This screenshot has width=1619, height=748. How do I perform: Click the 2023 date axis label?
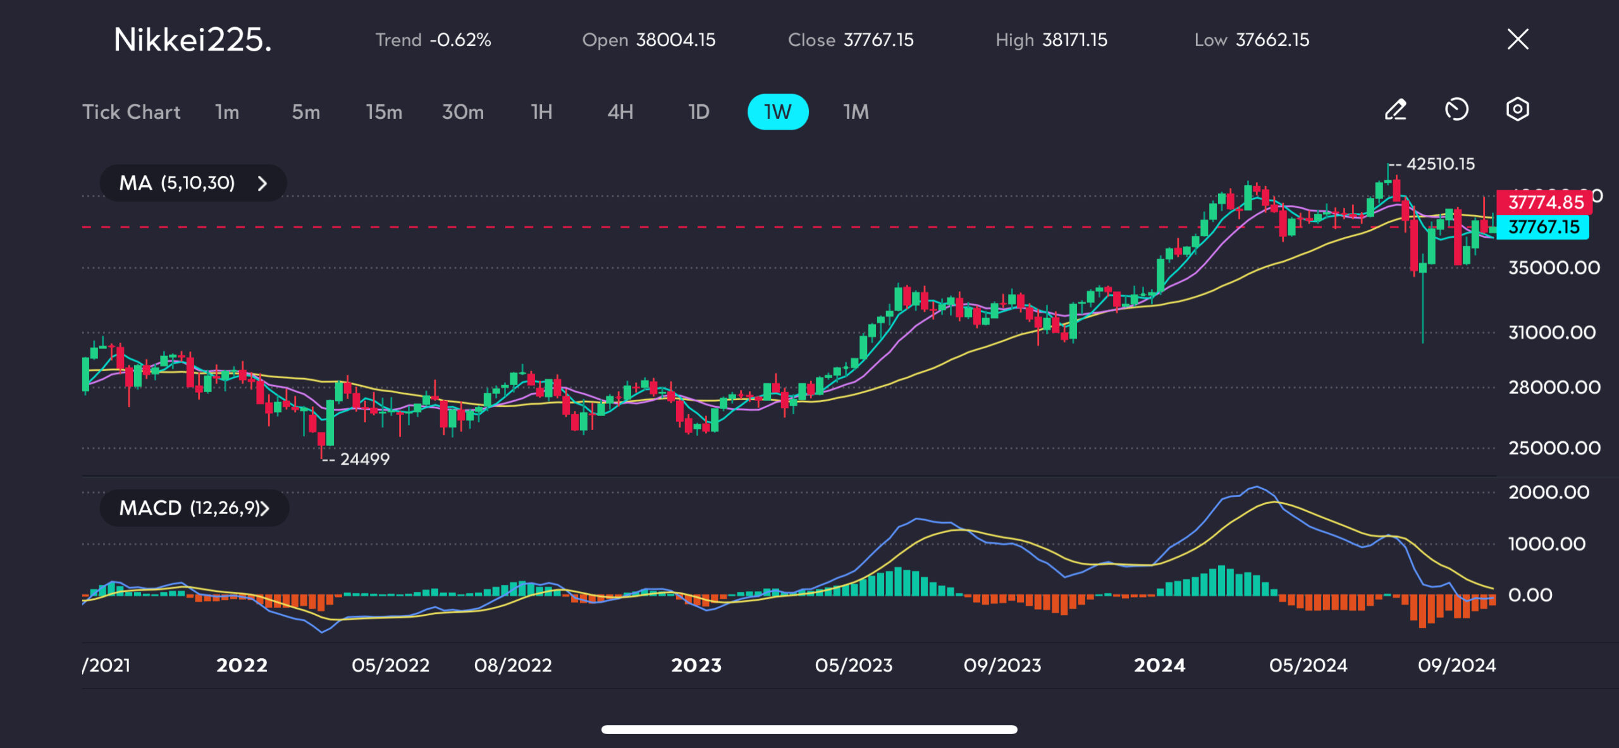tap(696, 665)
